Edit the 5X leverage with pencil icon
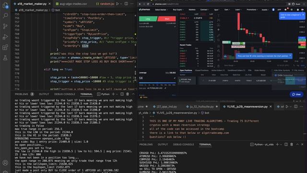The image size is (307, 173). [x=175, y=78]
